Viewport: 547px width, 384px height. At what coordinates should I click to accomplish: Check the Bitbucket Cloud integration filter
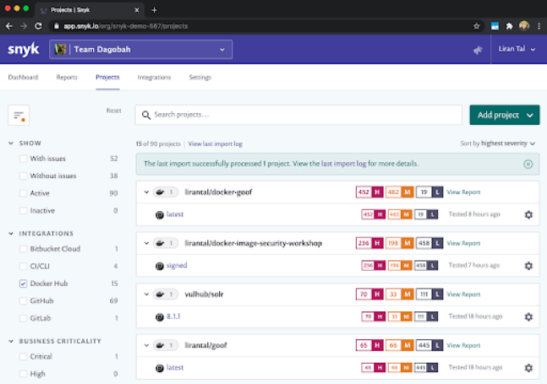click(x=23, y=249)
